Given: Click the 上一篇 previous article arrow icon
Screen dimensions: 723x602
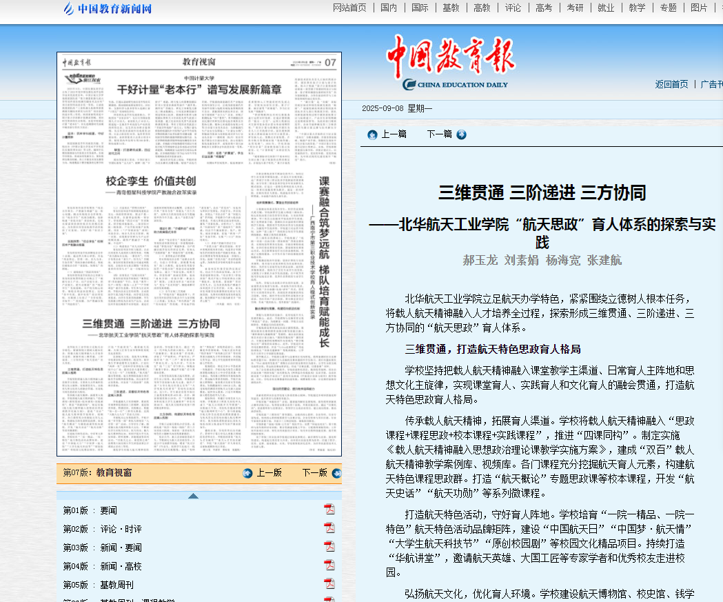Looking at the screenshot, I should [372, 134].
